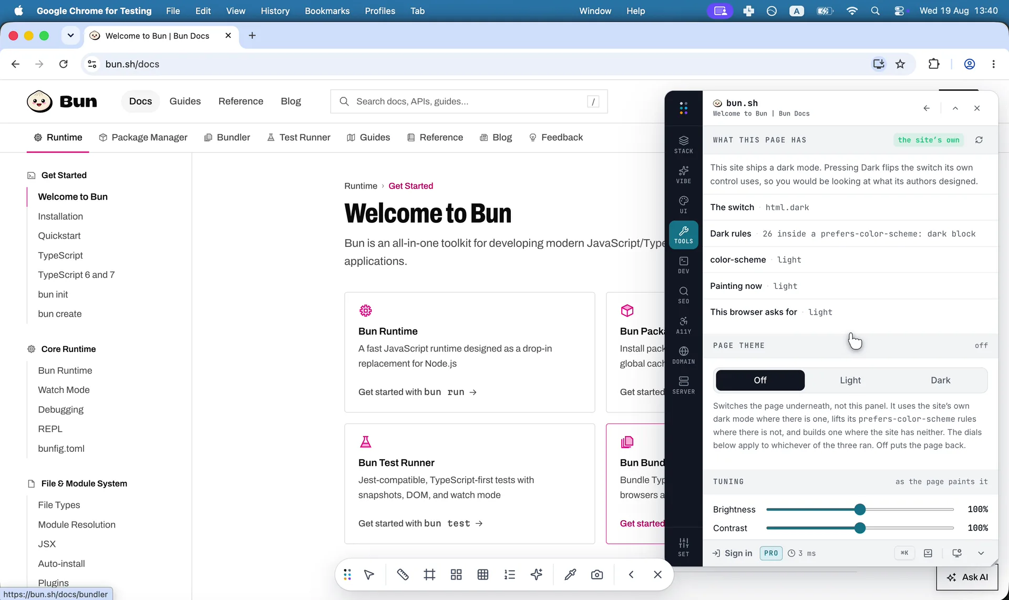Open the A11Y accessibility panel
The height and width of the screenshot is (600, 1009).
tap(683, 325)
